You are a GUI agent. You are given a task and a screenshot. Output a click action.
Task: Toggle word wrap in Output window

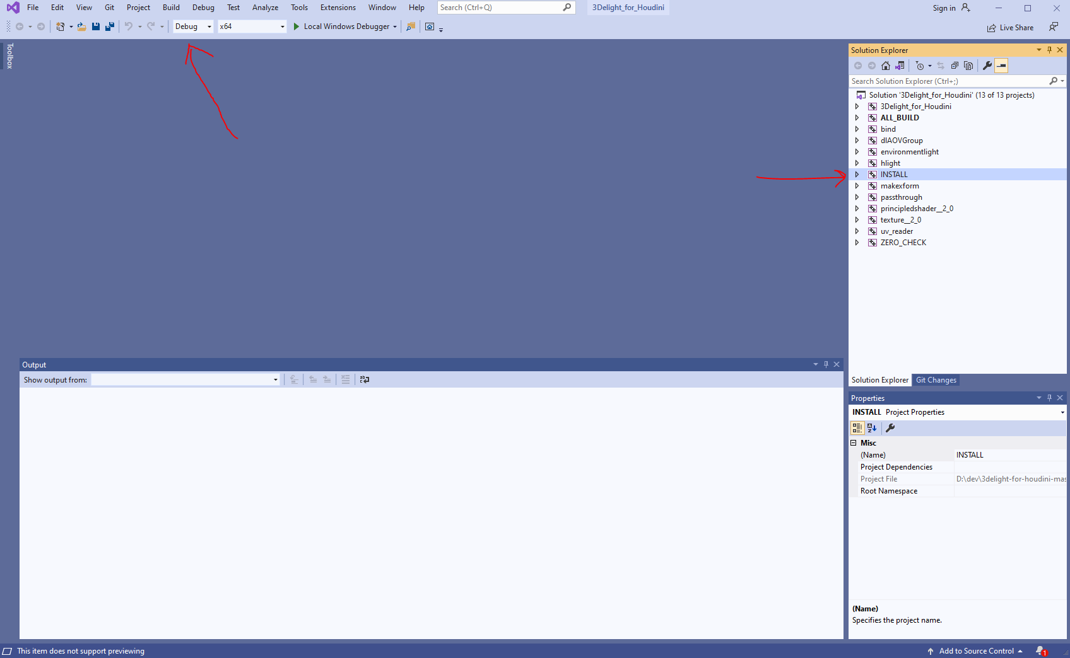point(364,379)
